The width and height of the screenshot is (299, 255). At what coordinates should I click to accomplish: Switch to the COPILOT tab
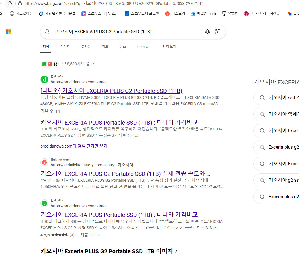[x=144, y=47]
